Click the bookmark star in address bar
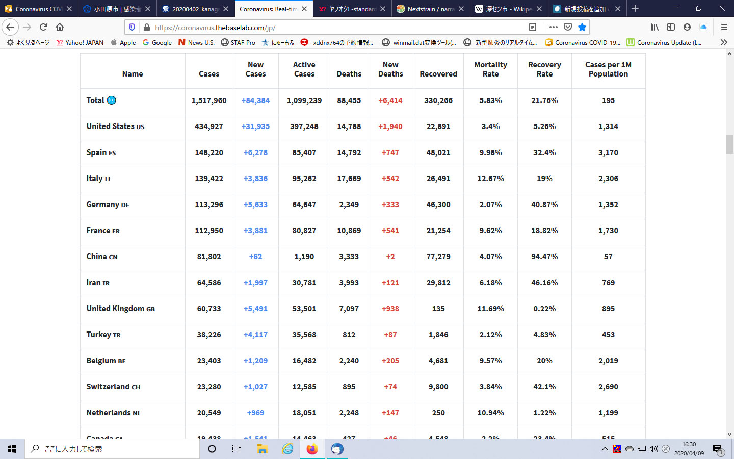Screen dimensions: 734x459 [x=582, y=27]
